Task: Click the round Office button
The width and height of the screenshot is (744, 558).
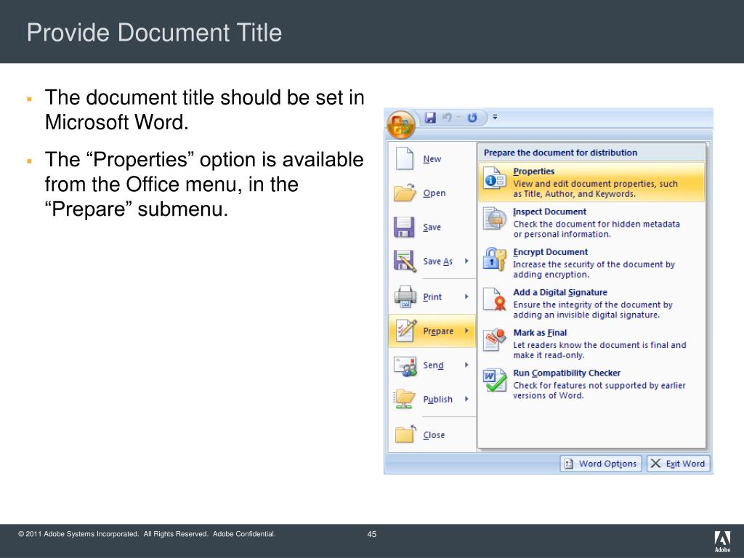Action: [401, 125]
